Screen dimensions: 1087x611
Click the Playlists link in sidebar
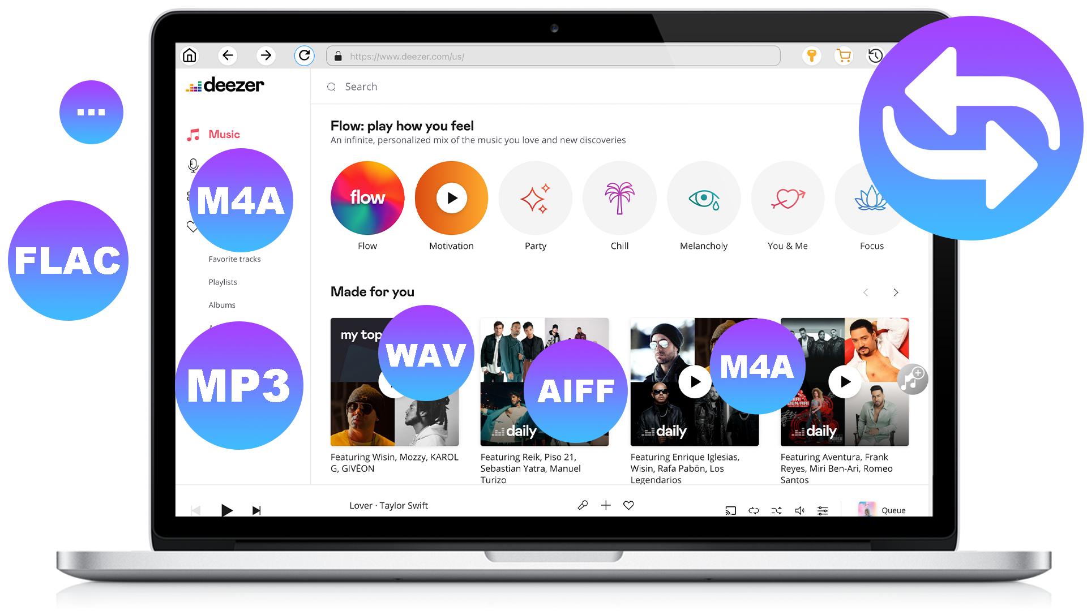click(x=223, y=281)
